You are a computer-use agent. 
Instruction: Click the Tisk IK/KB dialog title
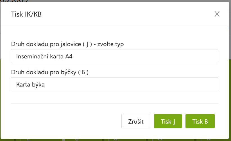point(26,14)
